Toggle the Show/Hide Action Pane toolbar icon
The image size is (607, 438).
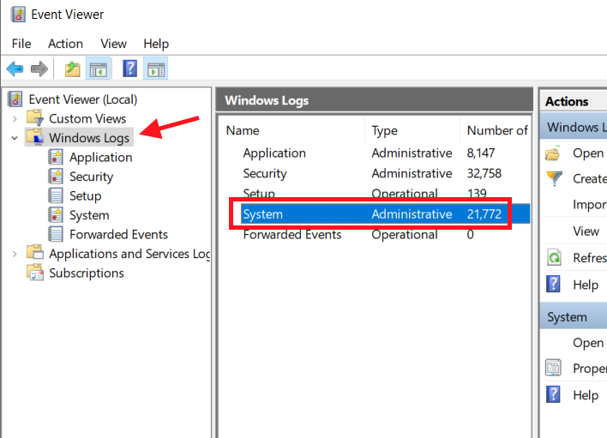156,69
